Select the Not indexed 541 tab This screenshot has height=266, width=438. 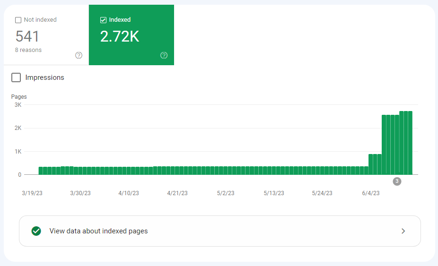coord(46,35)
